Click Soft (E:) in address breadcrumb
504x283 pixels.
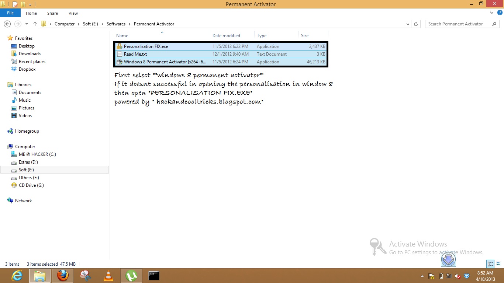pyautogui.click(x=90, y=24)
